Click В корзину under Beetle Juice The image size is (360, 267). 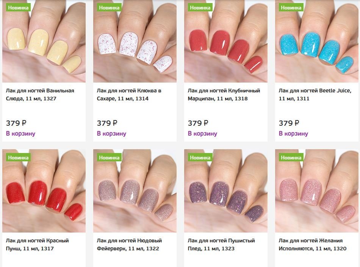[293, 133]
